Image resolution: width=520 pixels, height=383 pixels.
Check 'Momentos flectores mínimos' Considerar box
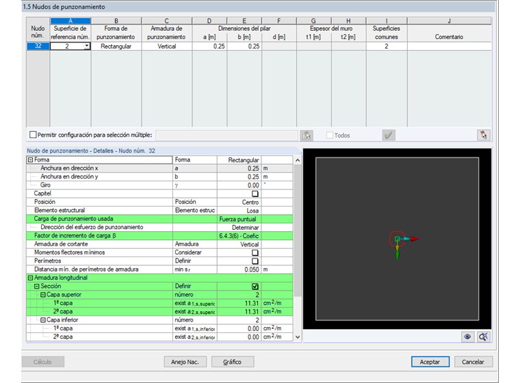pyautogui.click(x=255, y=252)
